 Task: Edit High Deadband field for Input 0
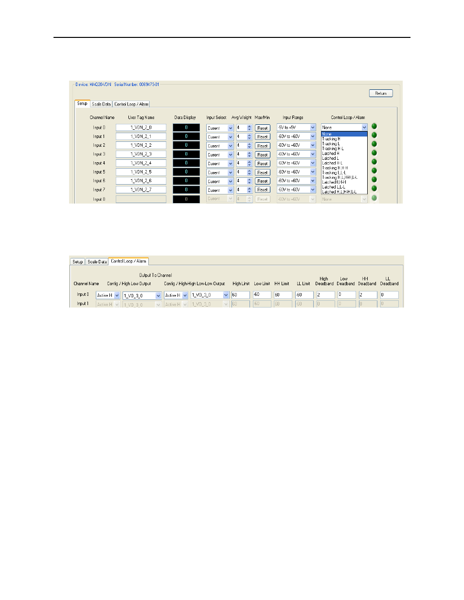pos(326,295)
